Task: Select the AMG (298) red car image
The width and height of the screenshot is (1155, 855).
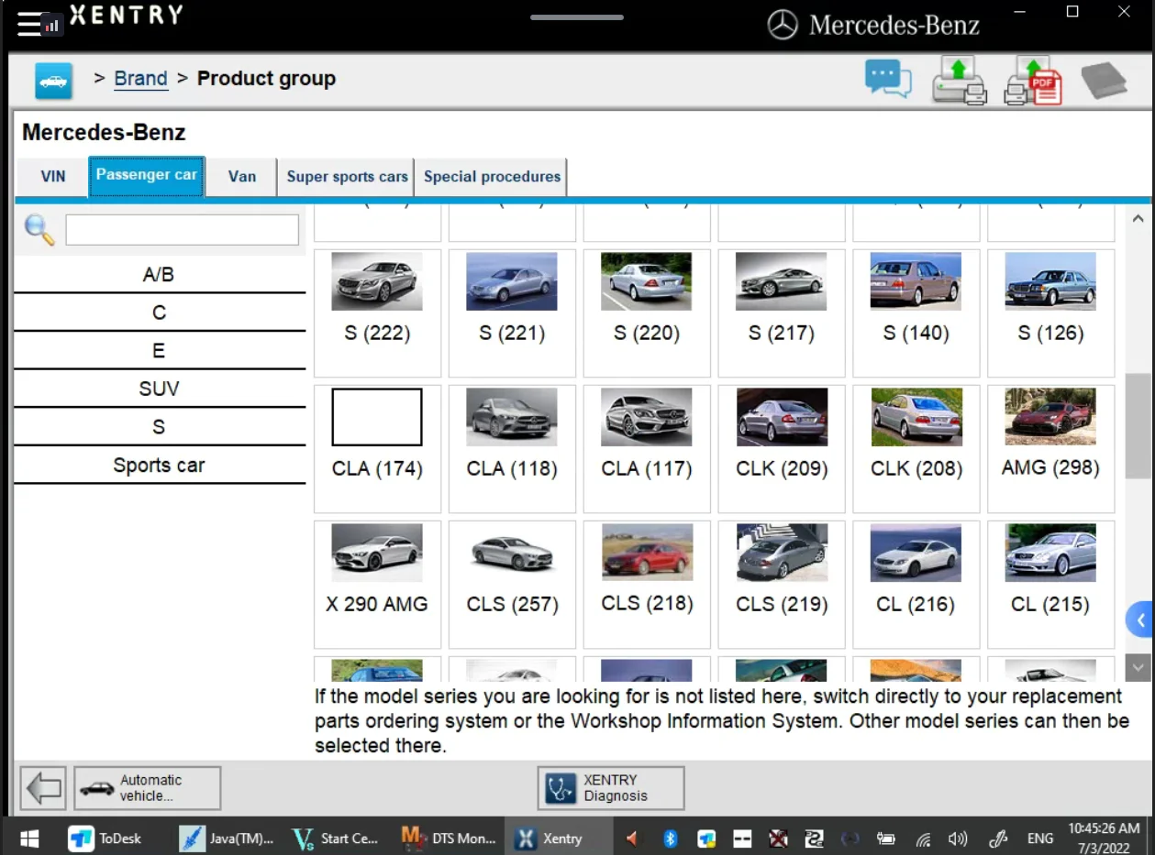Action: click(x=1050, y=417)
